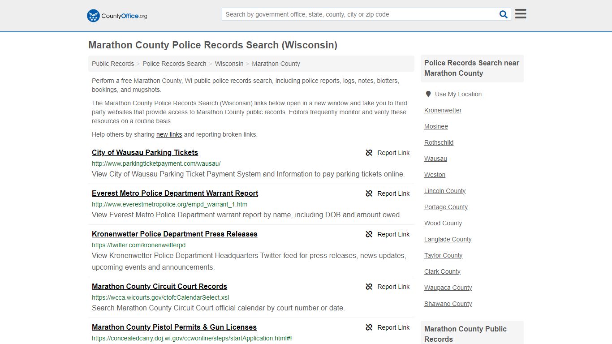Click broken link icon for Kronenwetter Press Releases
The width and height of the screenshot is (612, 344).
pos(369,234)
